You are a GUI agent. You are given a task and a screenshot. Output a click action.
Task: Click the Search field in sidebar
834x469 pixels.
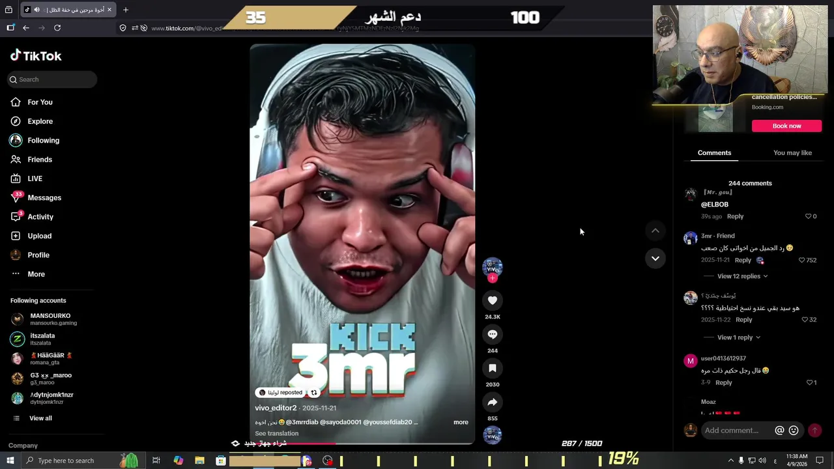pos(52,79)
